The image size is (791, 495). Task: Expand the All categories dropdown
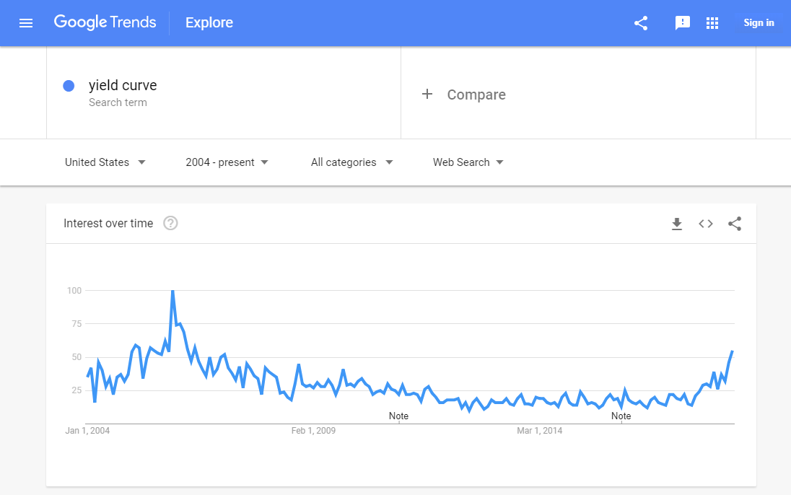tap(351, 162)
